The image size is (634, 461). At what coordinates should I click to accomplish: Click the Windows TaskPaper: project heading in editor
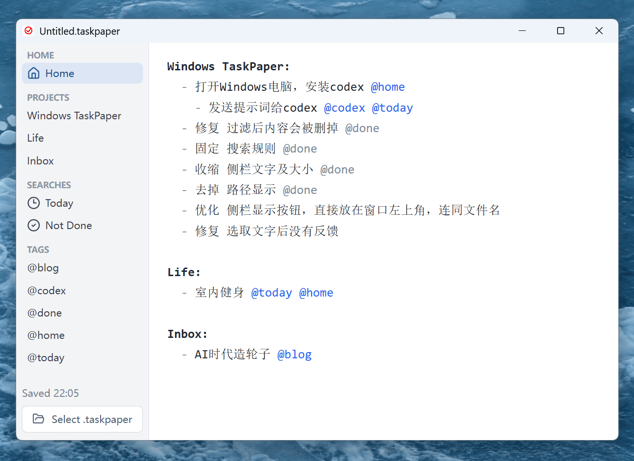[x=228, y=67]
